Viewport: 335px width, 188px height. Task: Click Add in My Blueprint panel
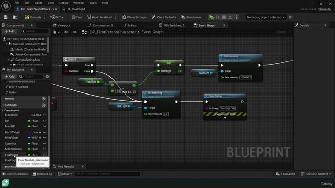pos(9,77)
